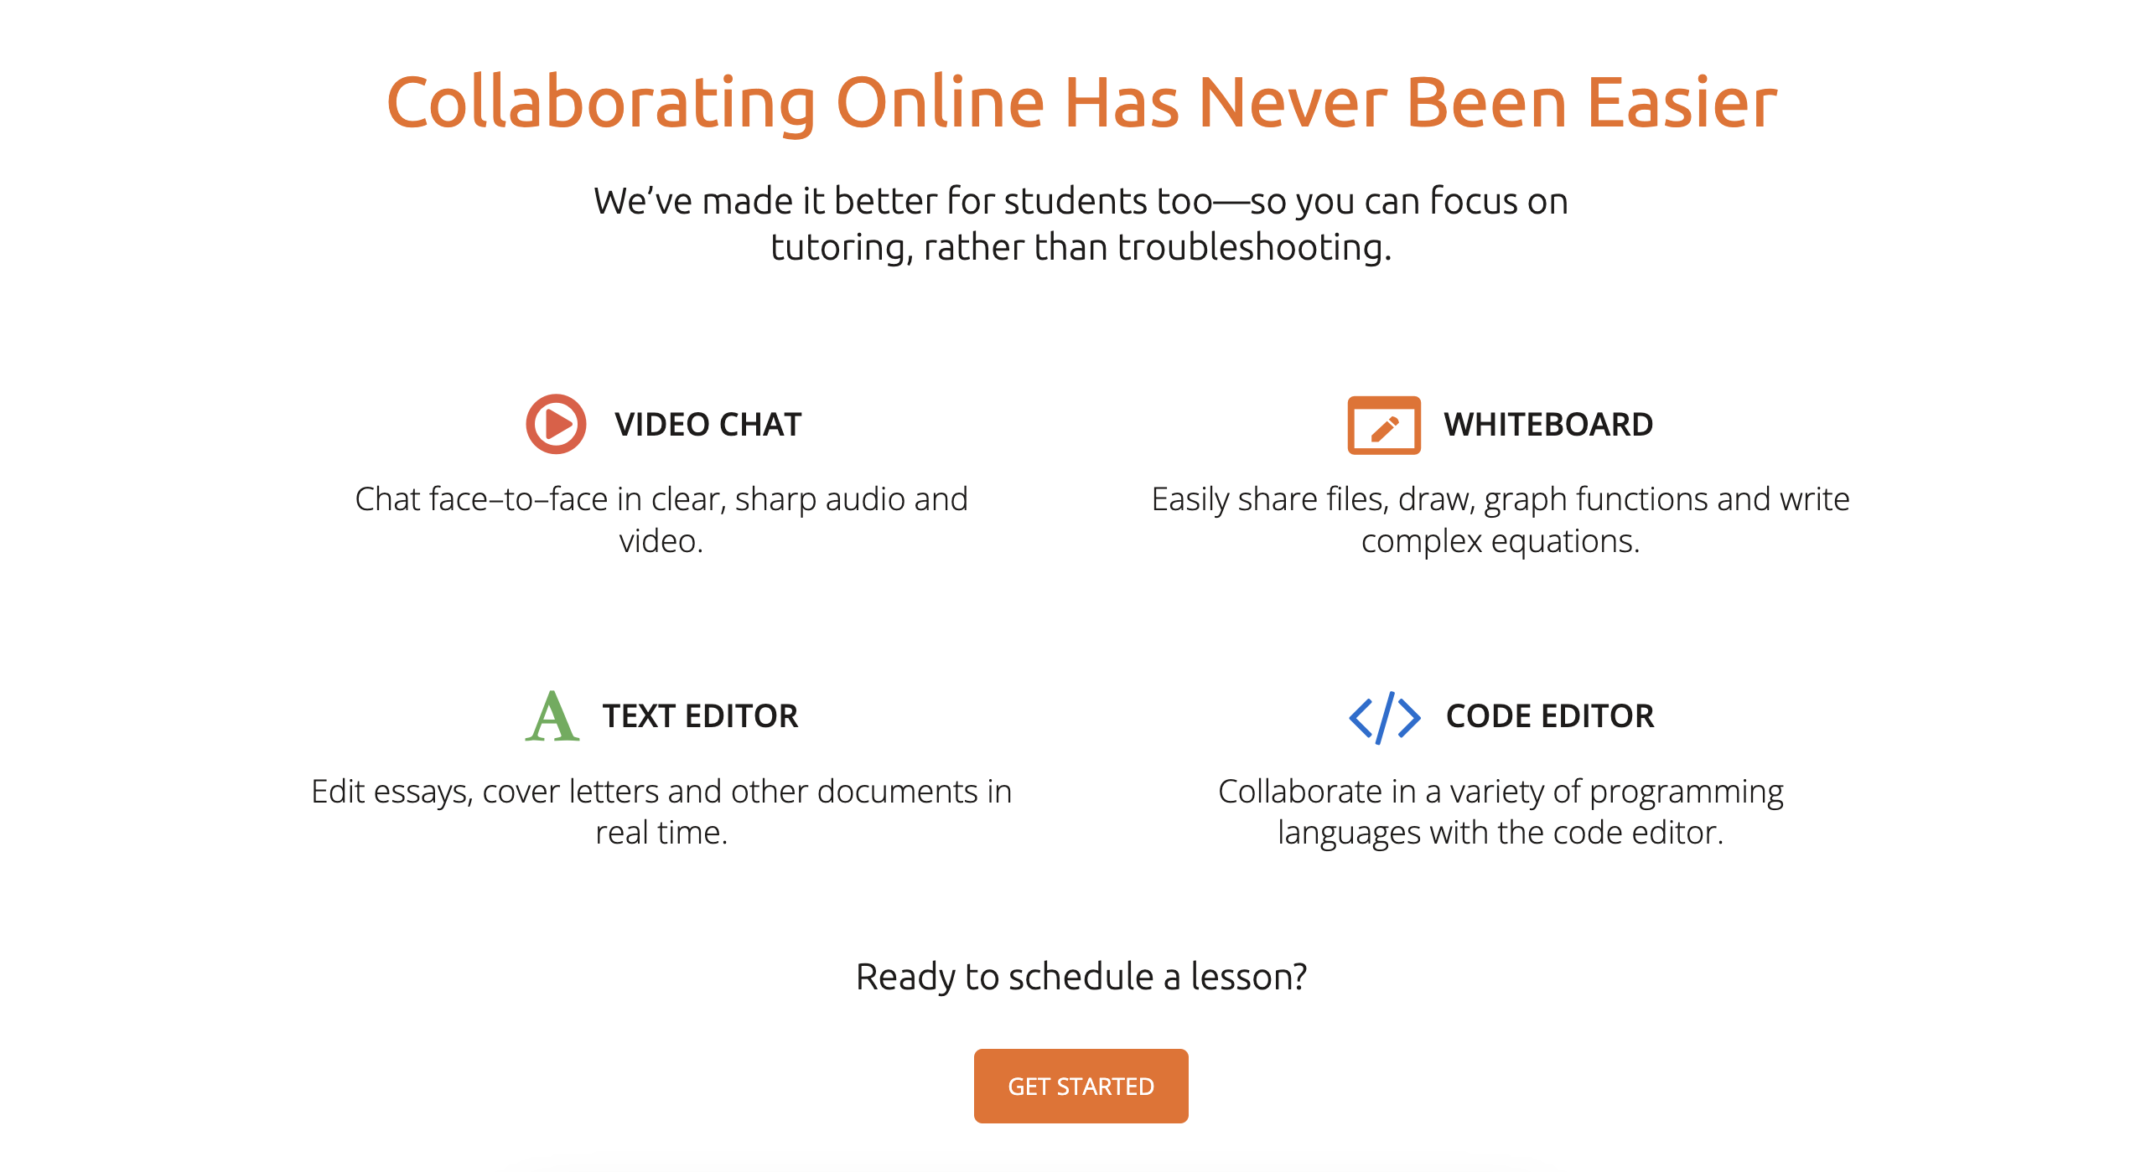Screen dimensions: 2146x1172
Task: Select the VIDEO CHAT heading
Action: 708,425
